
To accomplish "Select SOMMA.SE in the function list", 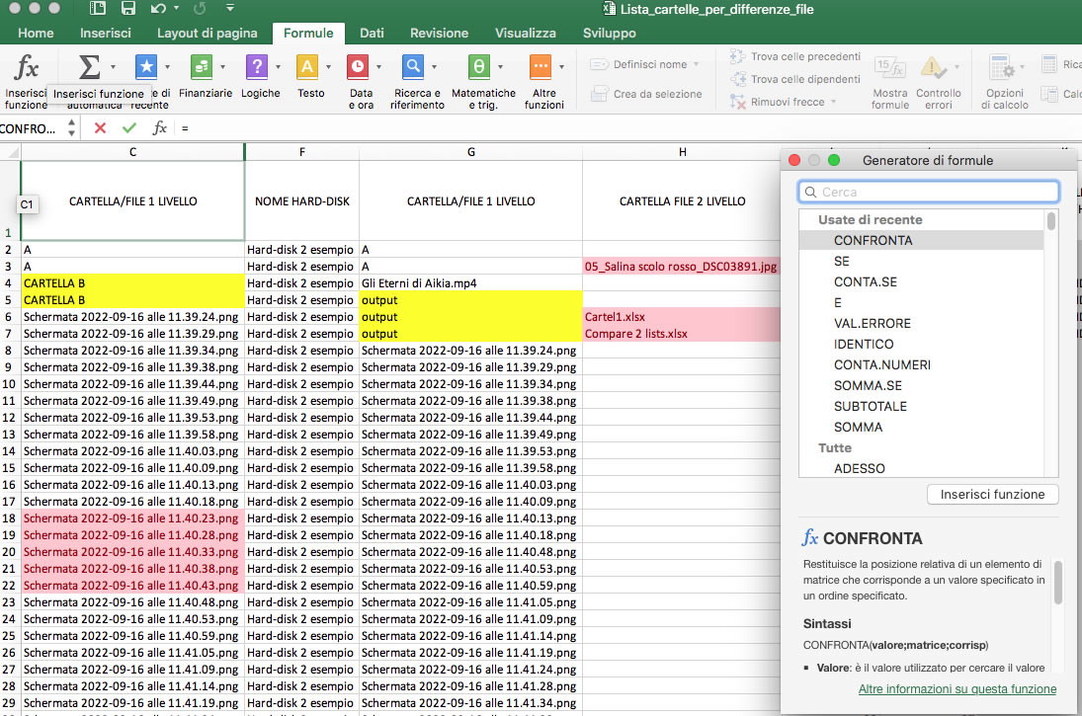I will [x=921, y=385].
